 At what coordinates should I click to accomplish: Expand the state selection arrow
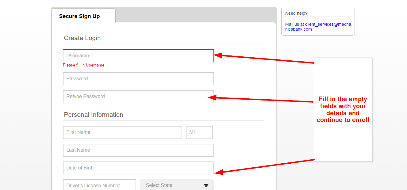(206, 185)
